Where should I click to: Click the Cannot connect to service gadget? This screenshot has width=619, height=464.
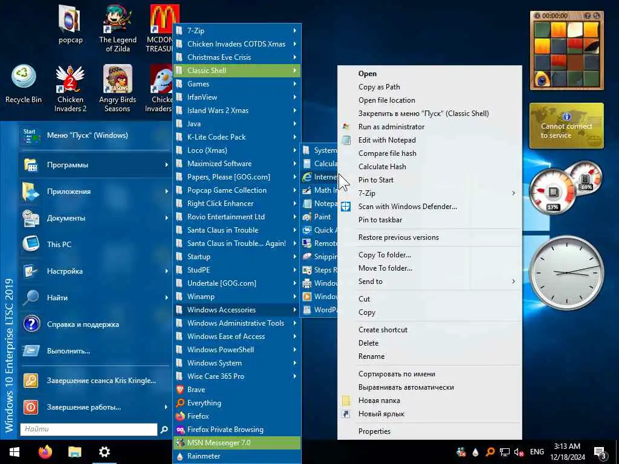coord(566,126)
